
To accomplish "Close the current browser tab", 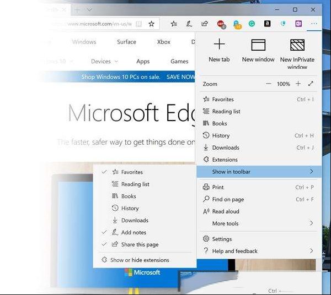I will 64,10.
